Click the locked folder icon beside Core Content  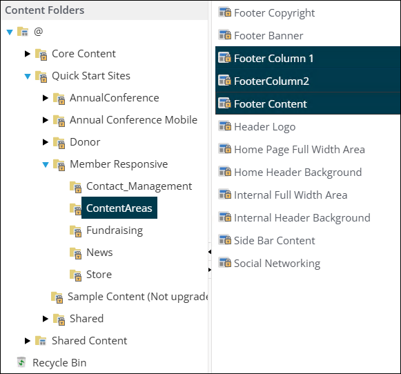coord(41,55)
